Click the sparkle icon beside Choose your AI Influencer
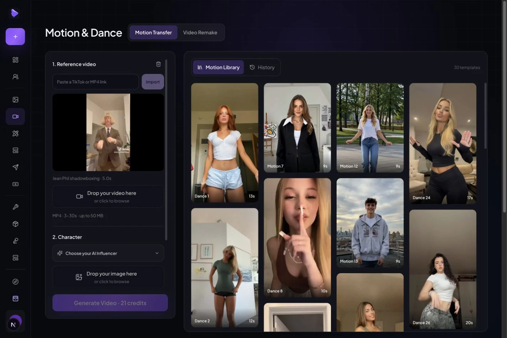Image resolution: width=507 pixels, height=338 pixels. 60,253
